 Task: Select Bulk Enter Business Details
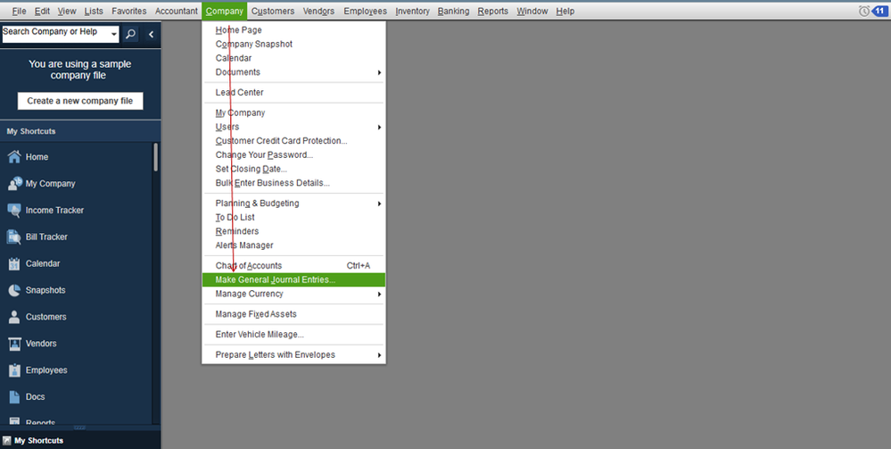click(293, 183)
